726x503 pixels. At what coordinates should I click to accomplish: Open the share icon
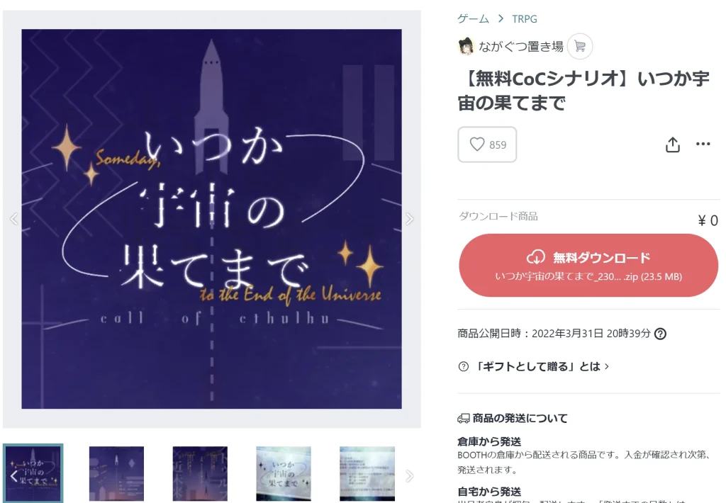tap(672, 145)
